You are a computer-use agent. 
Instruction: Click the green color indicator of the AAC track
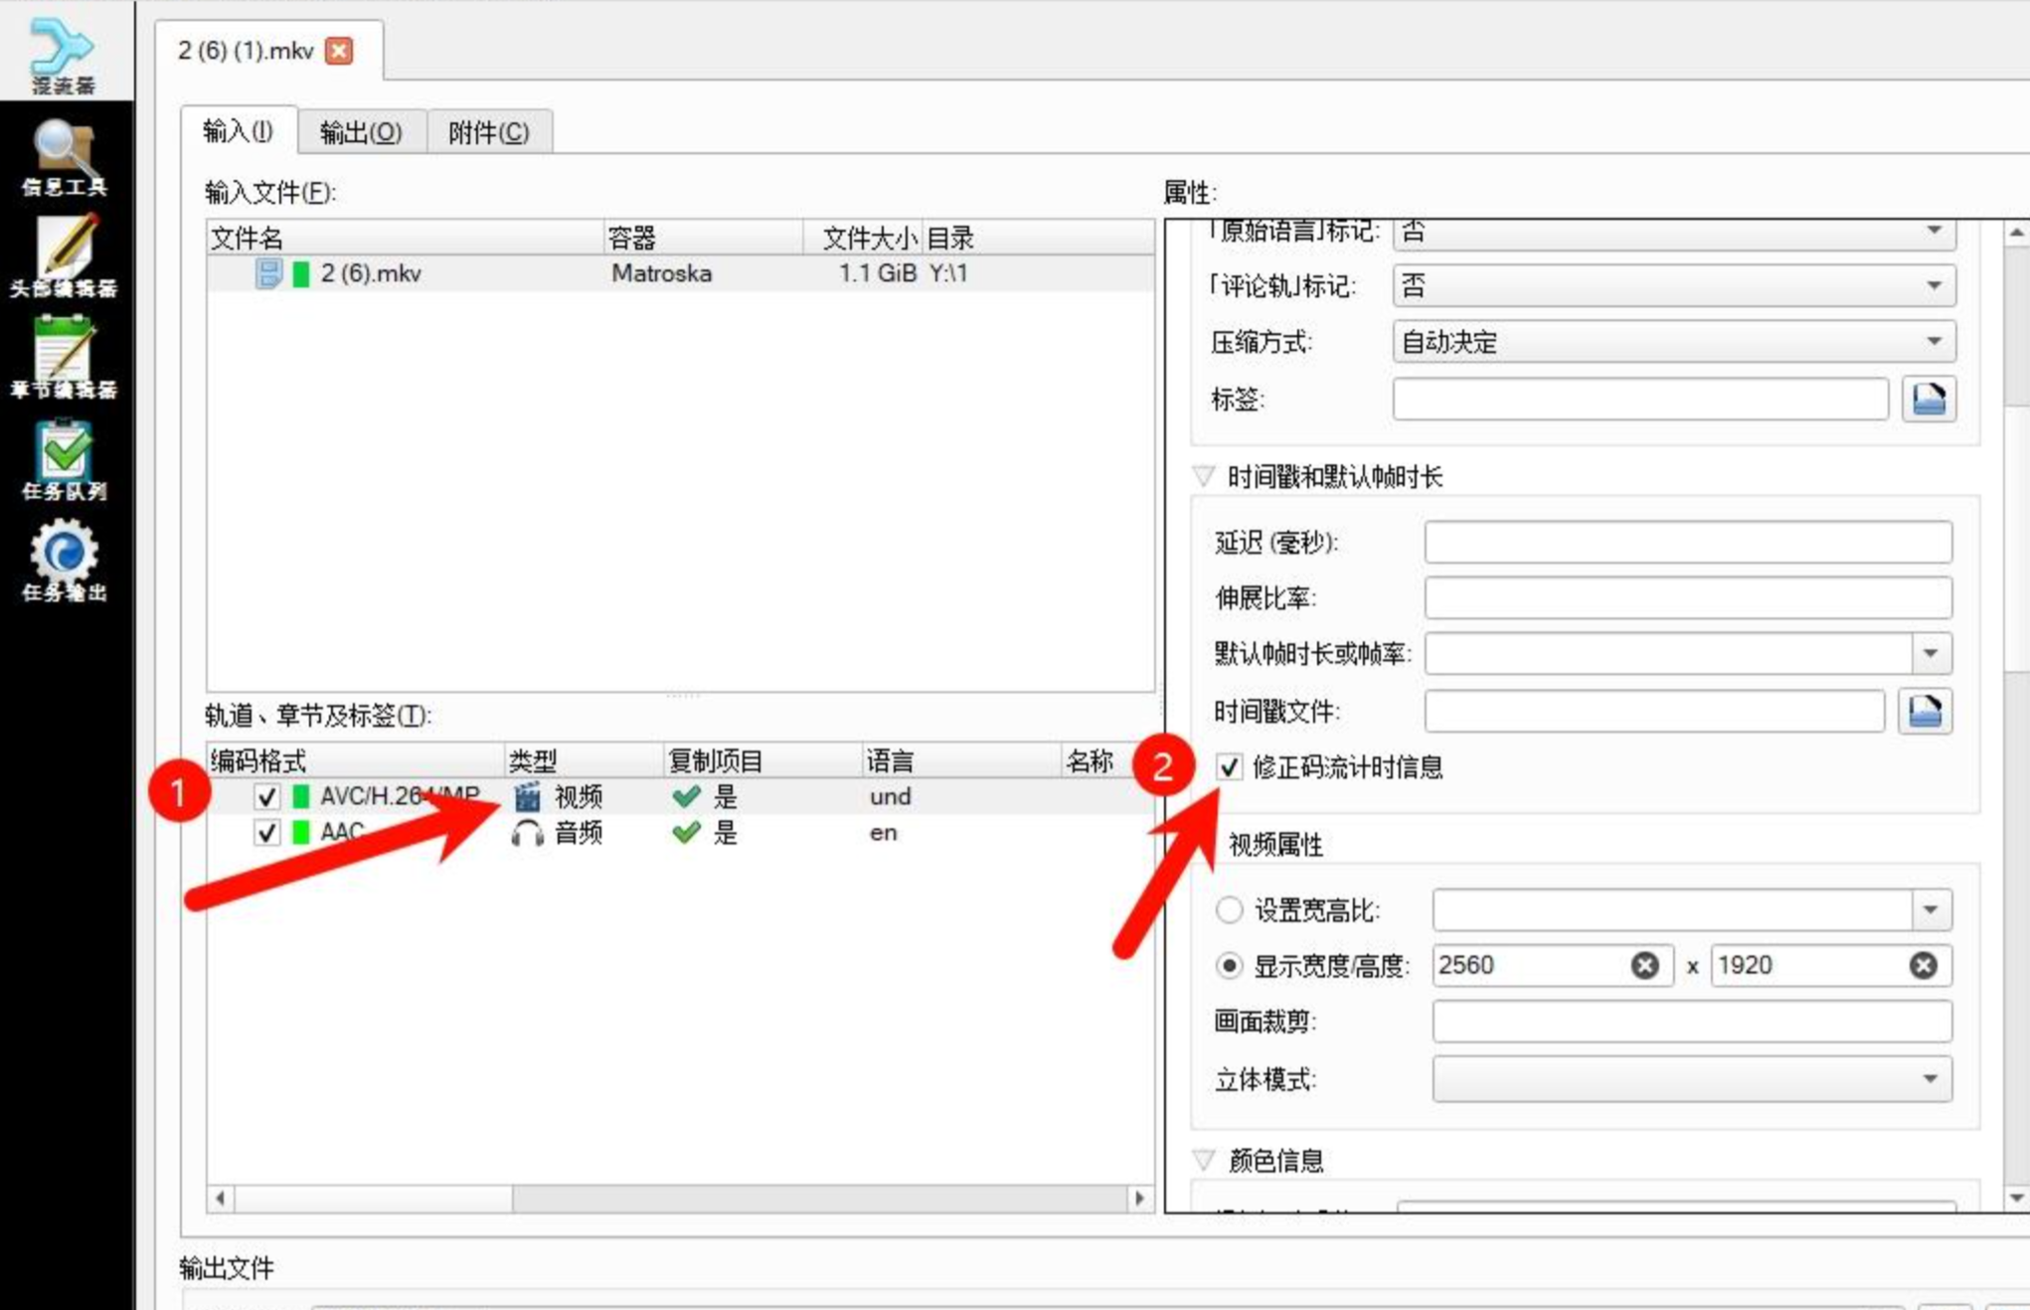click(300, 833)
